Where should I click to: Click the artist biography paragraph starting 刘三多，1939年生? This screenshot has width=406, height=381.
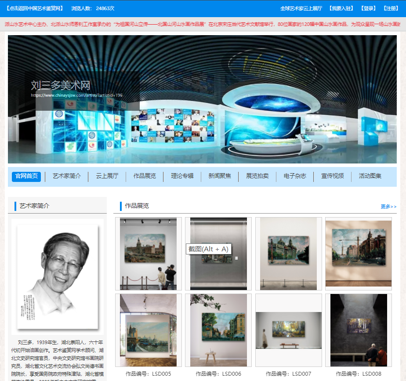(x=58, y=360)
